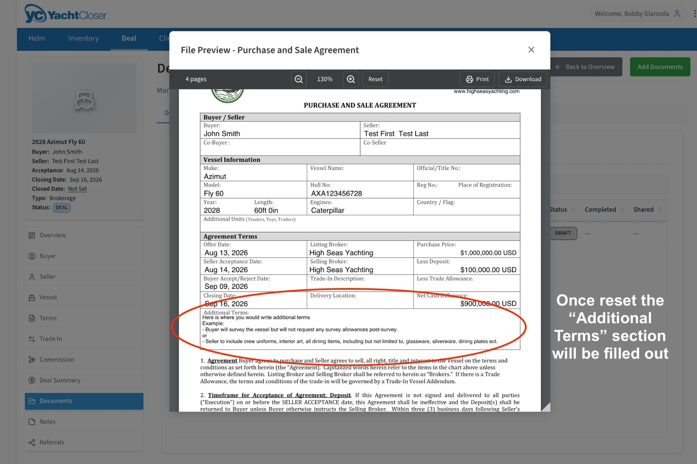
Task: Sort by the Completed column
Action: 604,210
